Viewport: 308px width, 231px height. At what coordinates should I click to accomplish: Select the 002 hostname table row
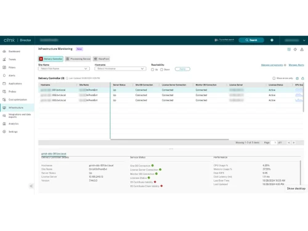click(171, 95)
